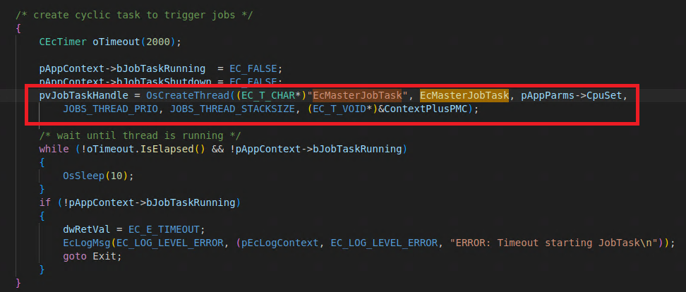
Task: Click the CEcTimer type name
Action: tap(63, 42)
